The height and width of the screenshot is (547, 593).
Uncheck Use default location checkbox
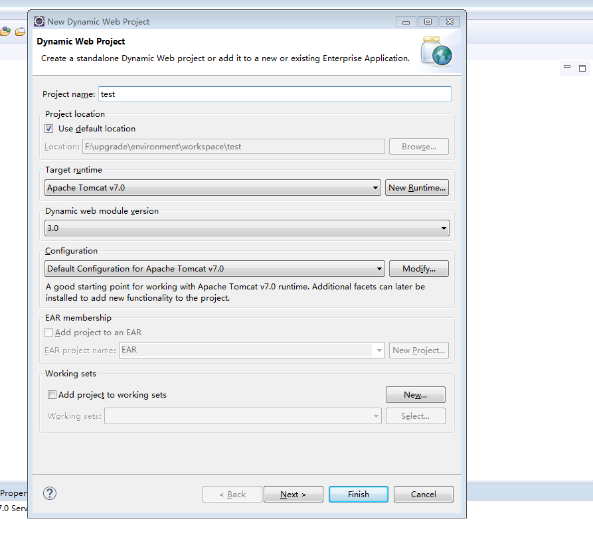coord(48,129)
